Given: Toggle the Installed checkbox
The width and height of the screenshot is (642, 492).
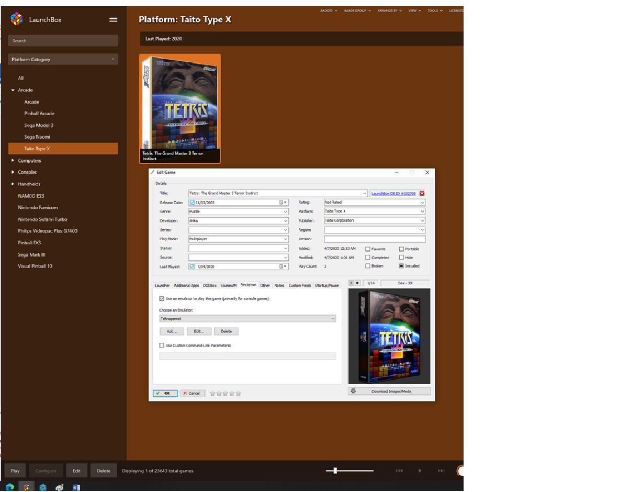Looking at the screenshot, I should (401, 266).
